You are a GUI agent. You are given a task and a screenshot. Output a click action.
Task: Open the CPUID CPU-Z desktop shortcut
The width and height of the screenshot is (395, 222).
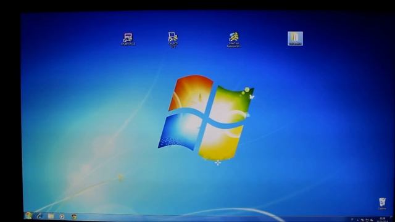(128, 39)
